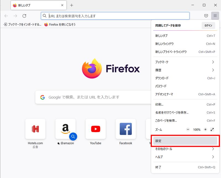Zoom out with the minus button

pyautogui.click(x=188, y=129)
